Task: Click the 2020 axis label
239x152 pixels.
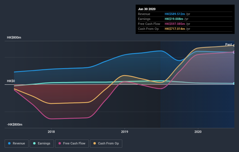Action: [x=198, y=132]
